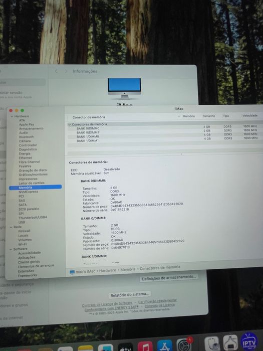Click the forward chevron in Informações window
263x351 pixels.
[x=66, y=71]
